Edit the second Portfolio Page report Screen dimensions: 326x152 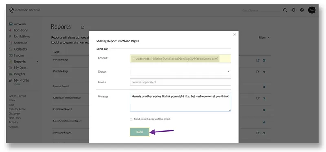coord(258,72)
